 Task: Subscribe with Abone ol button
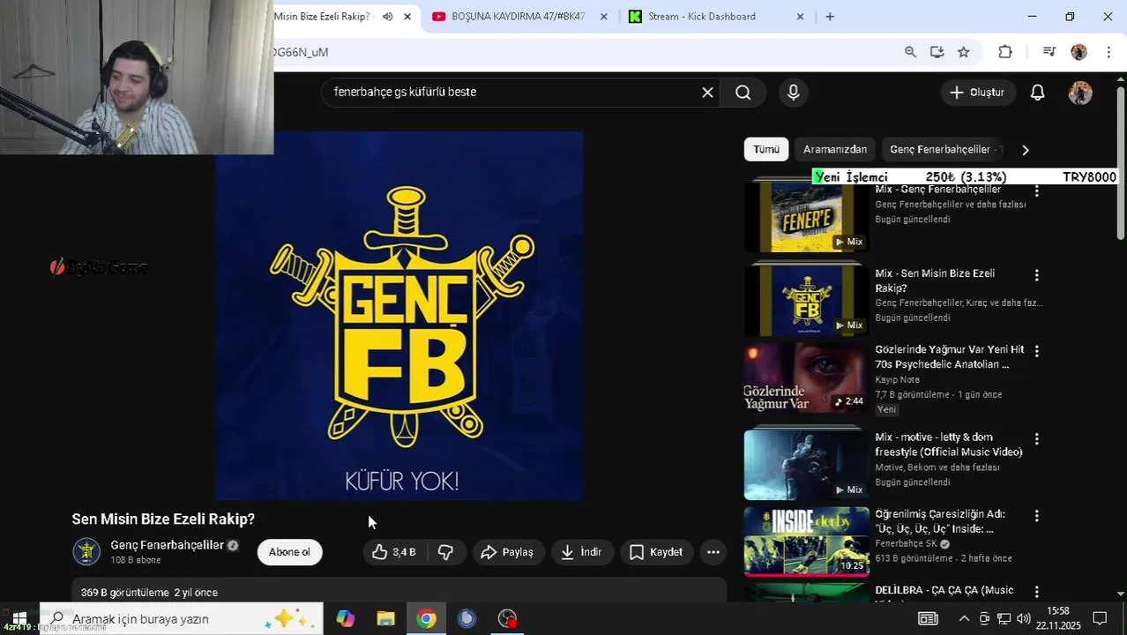(x=289, y=552)
